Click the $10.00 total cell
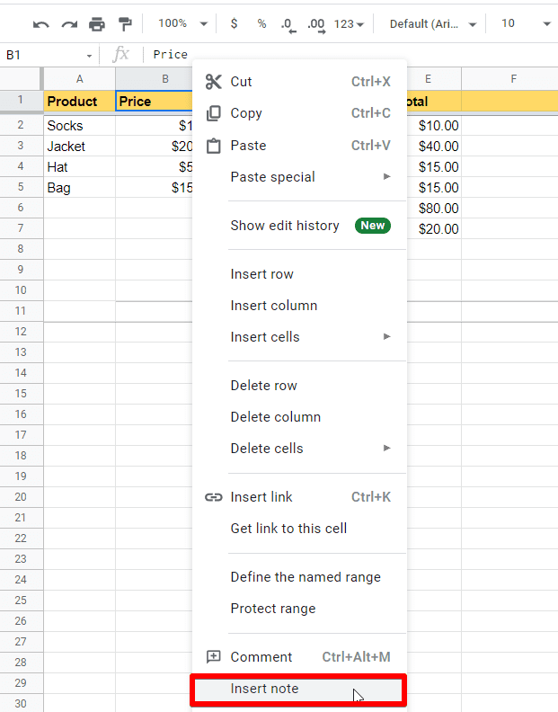 (x=434, y=125)
